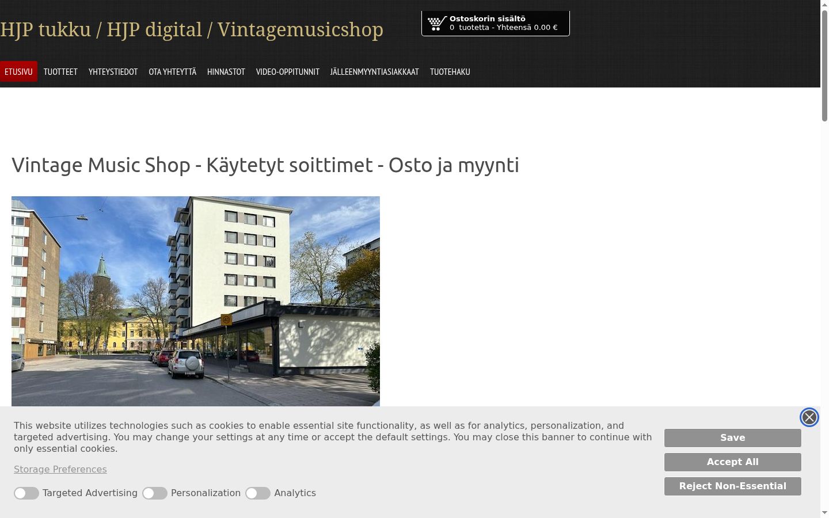829x518 pixels.
Task: Open the Ota yhteyttä page
Action: (172, 71)
